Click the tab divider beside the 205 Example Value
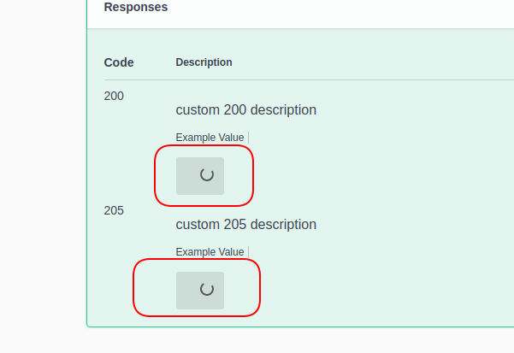This screenshot has width=514, height=353. coord(249,252)
